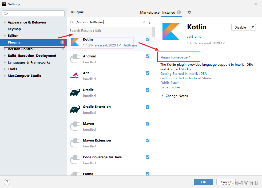This screenshot has height=188, width=262.
Task: Switch to the Marketplace tab
Action: 150,12
